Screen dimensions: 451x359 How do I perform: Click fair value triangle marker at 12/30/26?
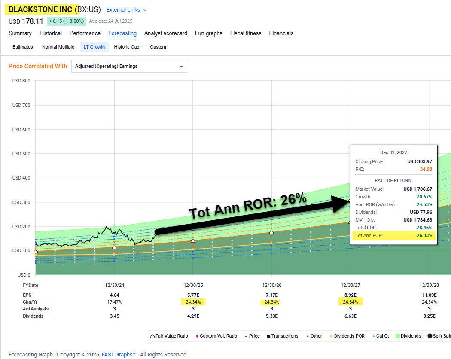(271, 232)
